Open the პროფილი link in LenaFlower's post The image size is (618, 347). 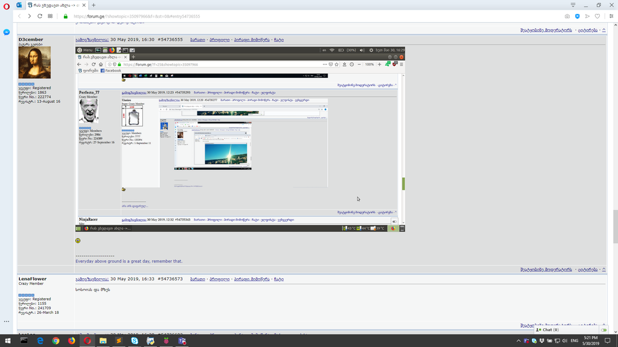click(220, 280)
